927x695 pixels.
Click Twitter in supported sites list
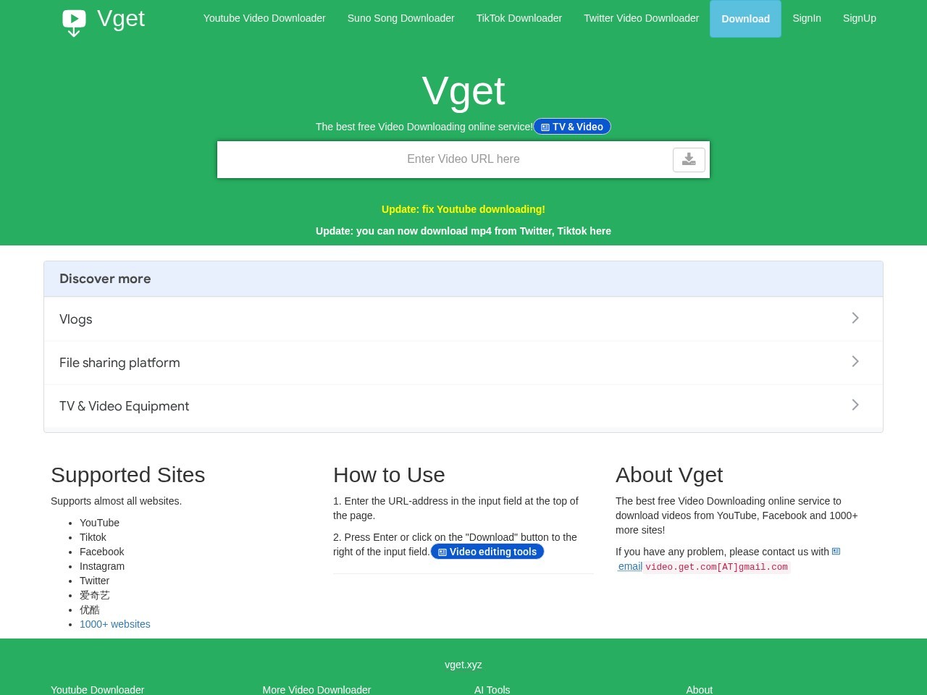point(94,581)
